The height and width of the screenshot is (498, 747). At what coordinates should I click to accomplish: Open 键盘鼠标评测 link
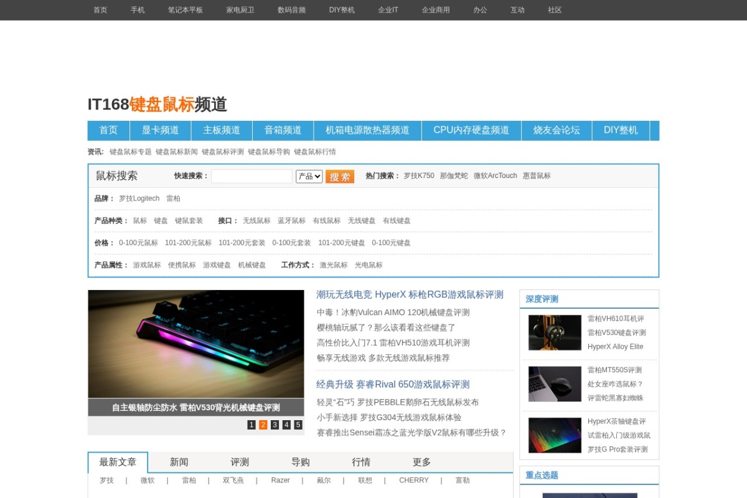click(x=223, y=152)
